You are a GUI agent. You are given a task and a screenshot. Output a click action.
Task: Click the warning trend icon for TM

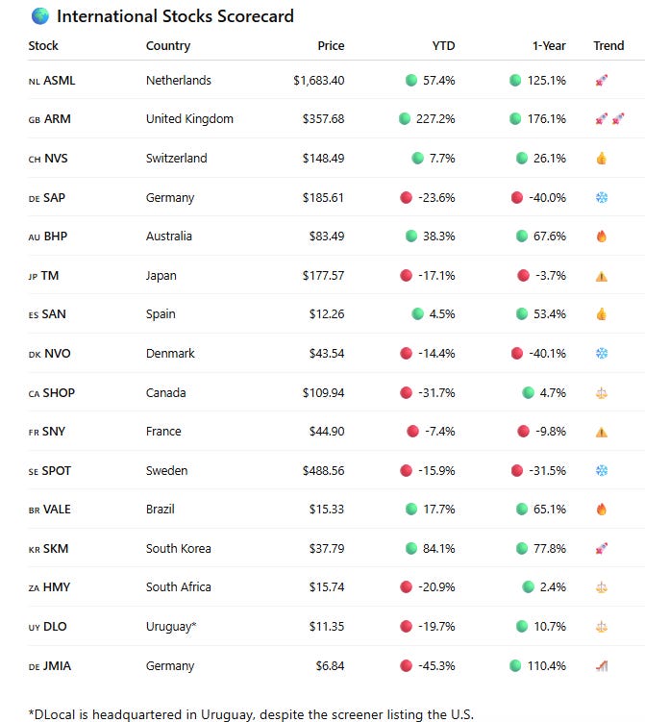[x=602, y=276]
